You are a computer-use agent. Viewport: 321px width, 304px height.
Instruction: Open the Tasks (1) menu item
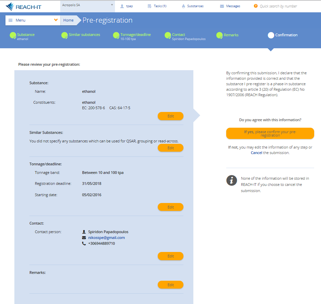coord(160,6)
